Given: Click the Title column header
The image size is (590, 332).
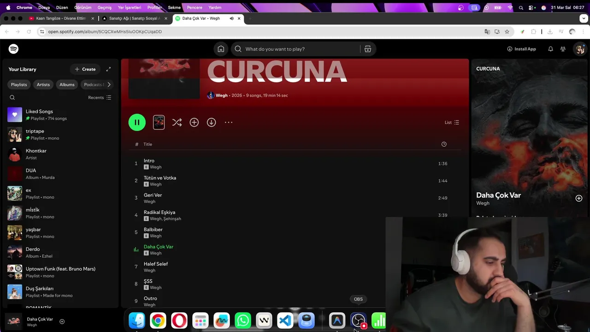Looking at the screenshot, I should tap(147, 144).
